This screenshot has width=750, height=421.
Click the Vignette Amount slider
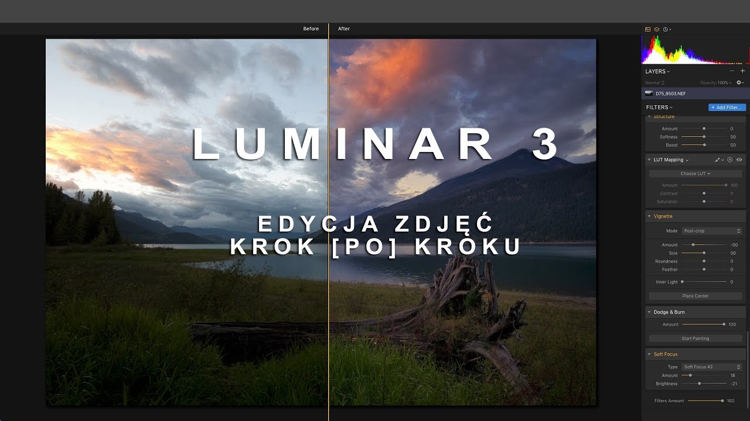point(704,245)
